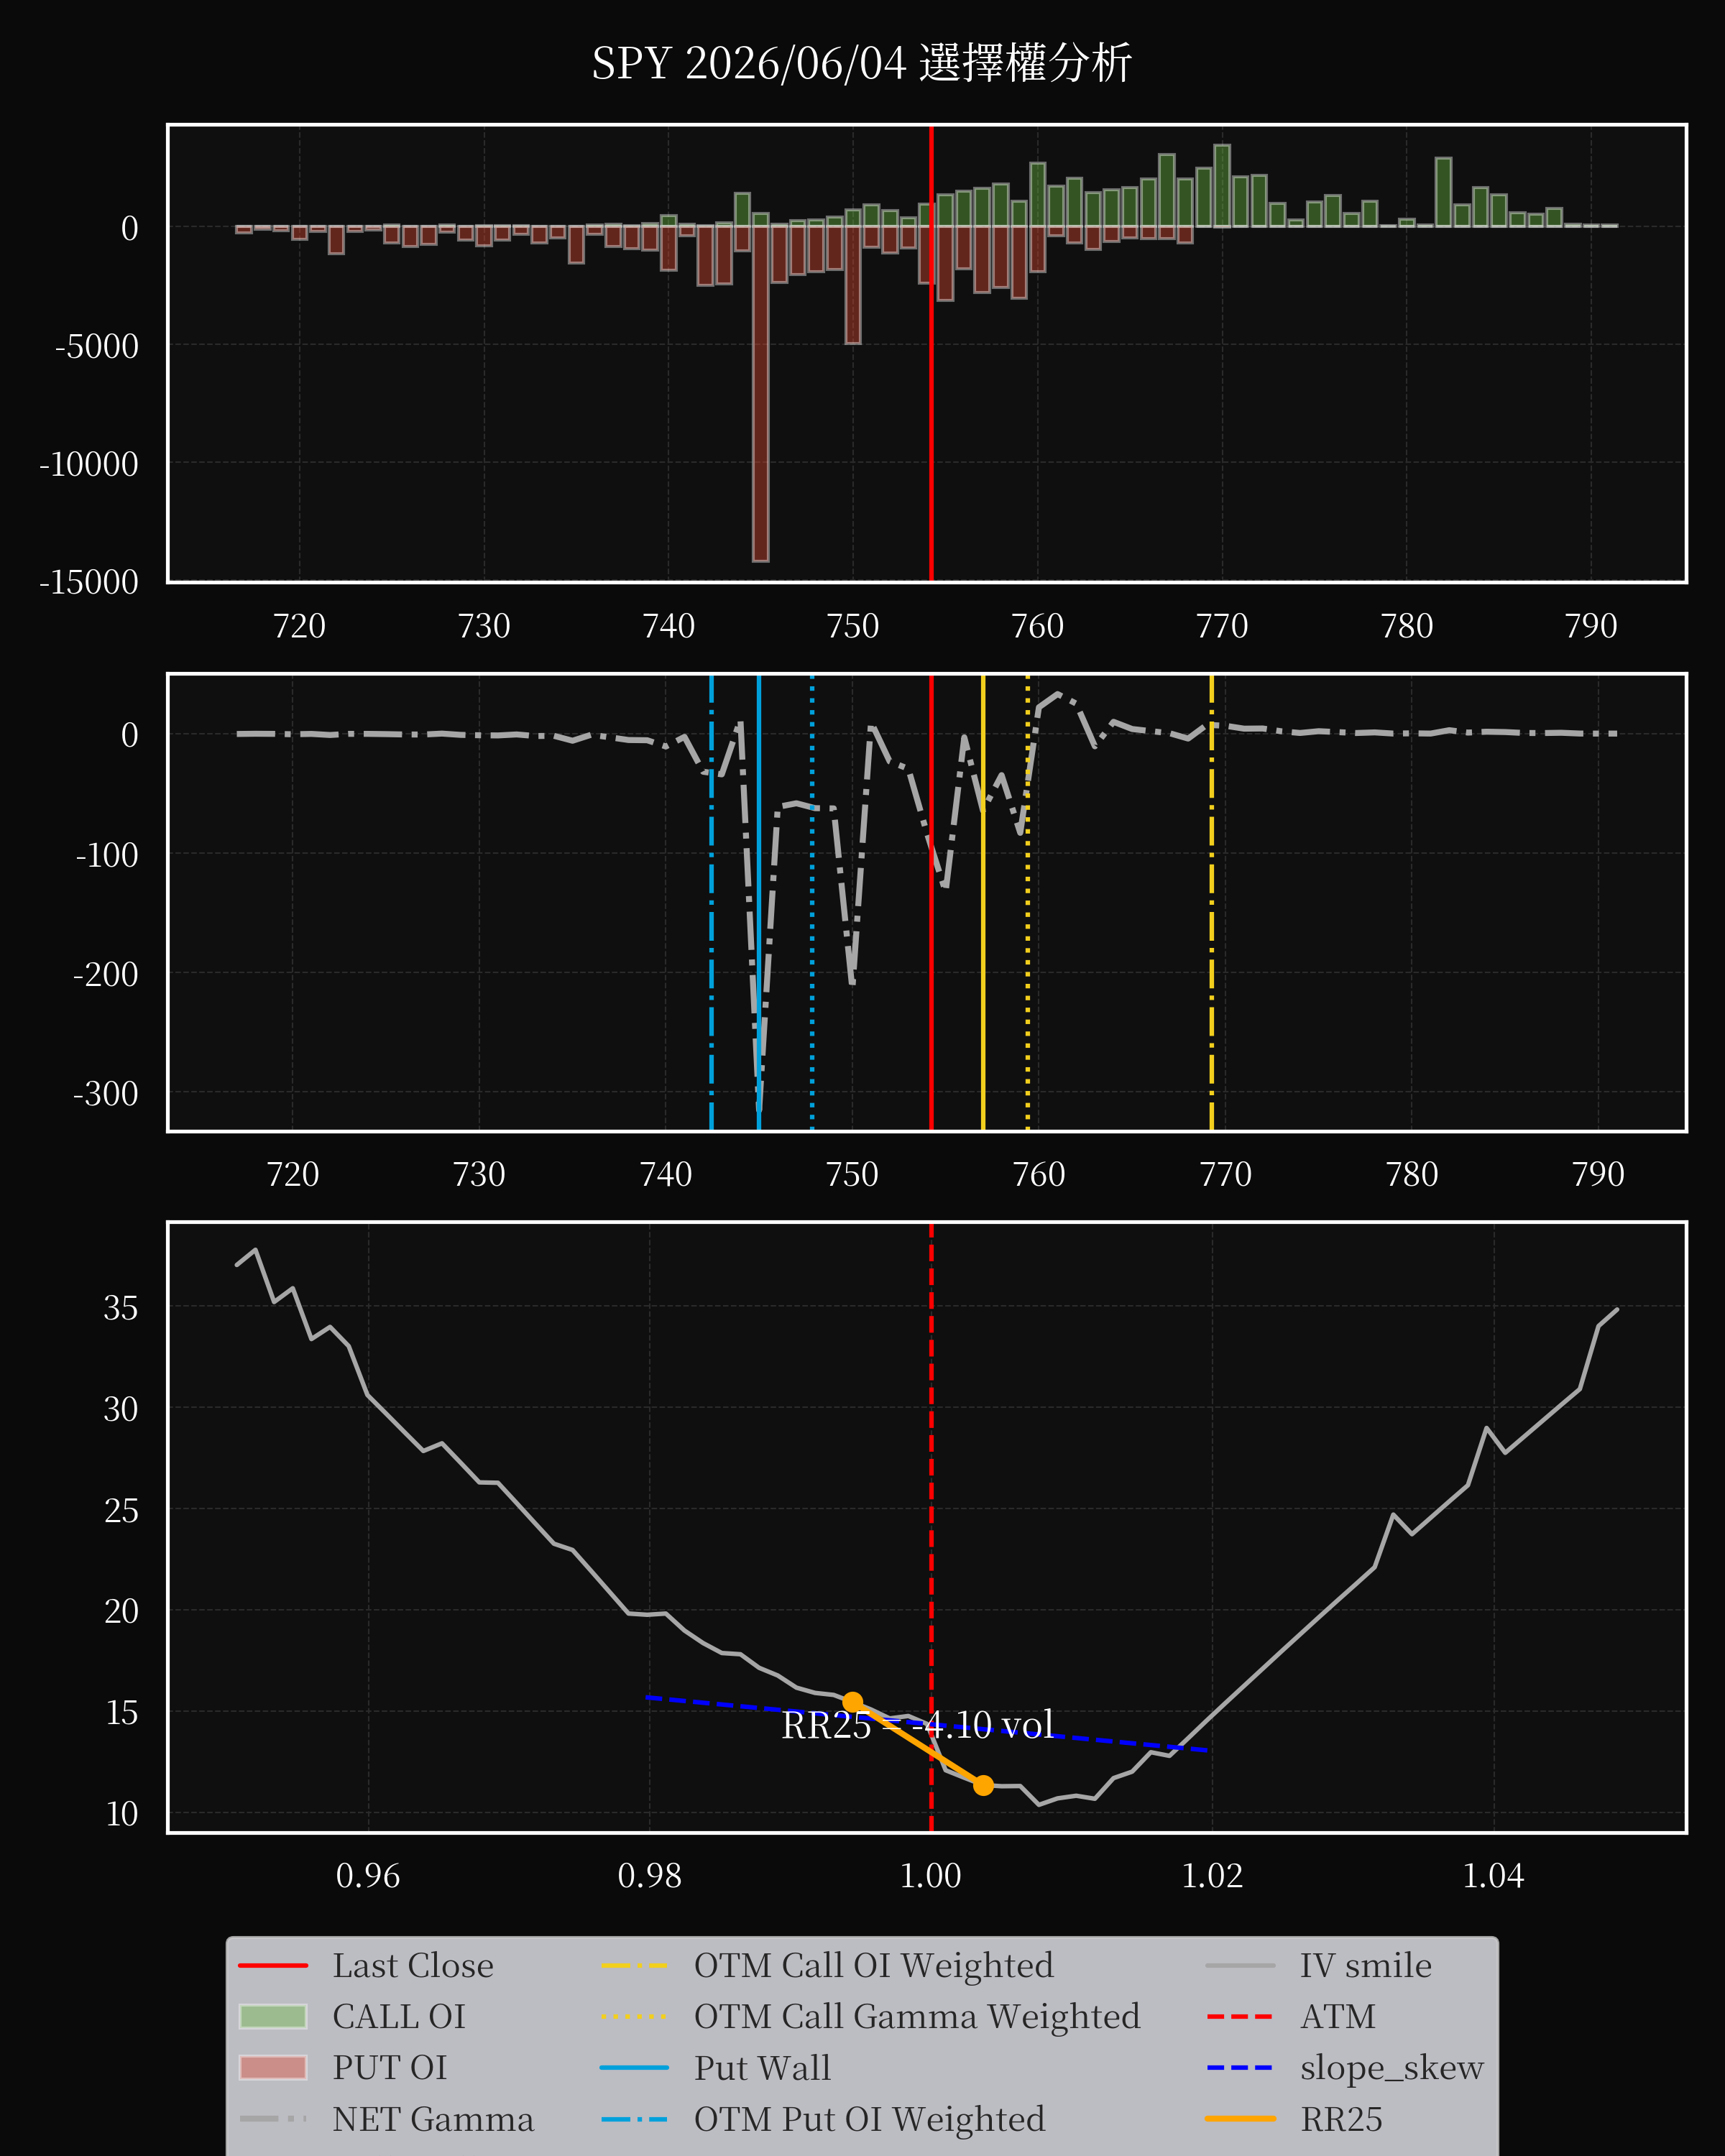This screenshot has height=2156, width=1725.
Task: Click the left orange RR25 endpoint marker
Action: point(853,1702)
